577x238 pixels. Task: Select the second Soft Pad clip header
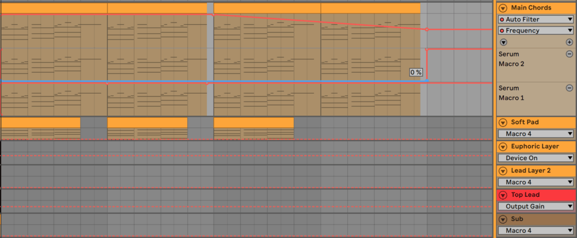coord(147,123)
